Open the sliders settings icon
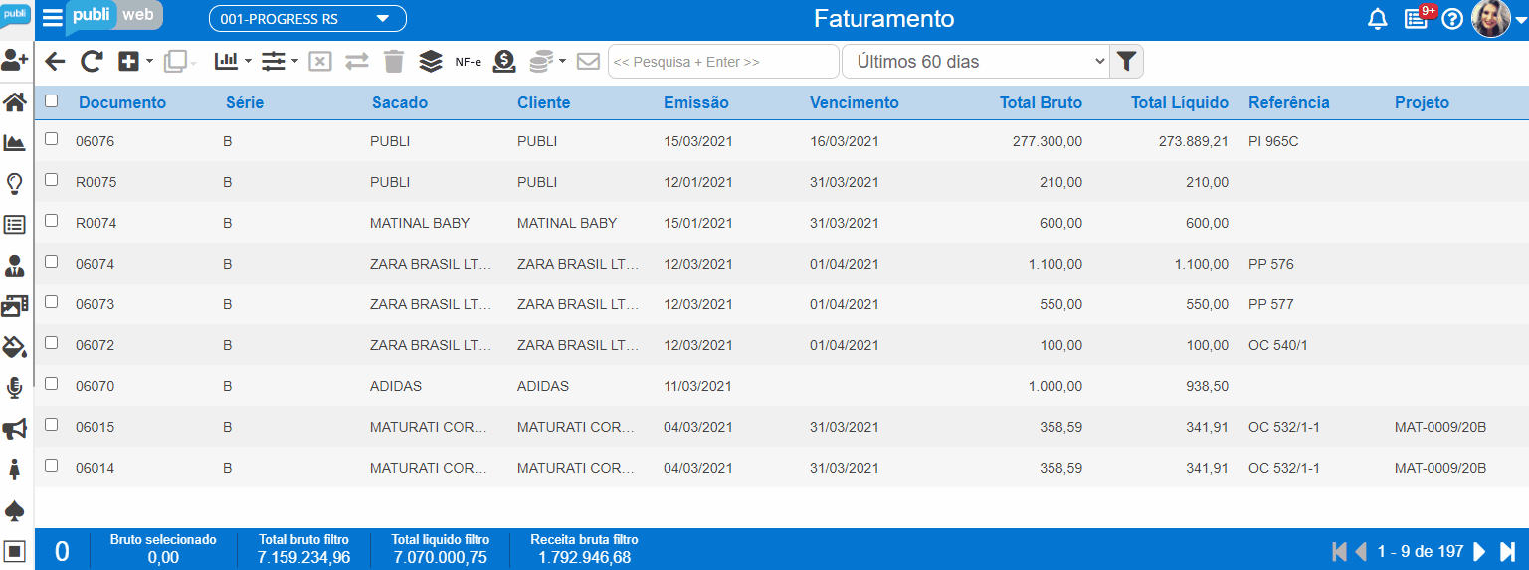 click(x=274, y=62)
